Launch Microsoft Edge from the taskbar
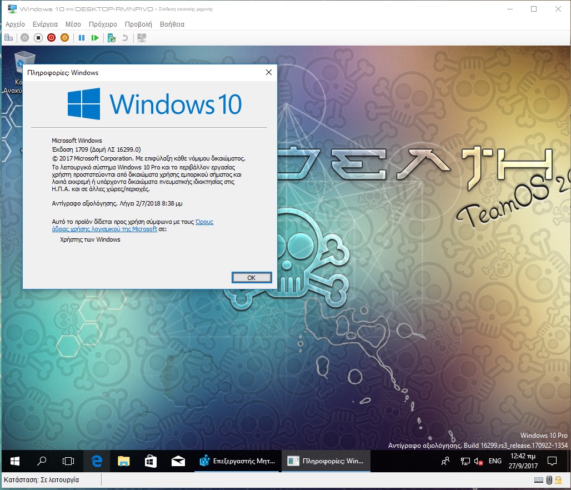This screenshot has width=571, height=490. coord(97,461)
